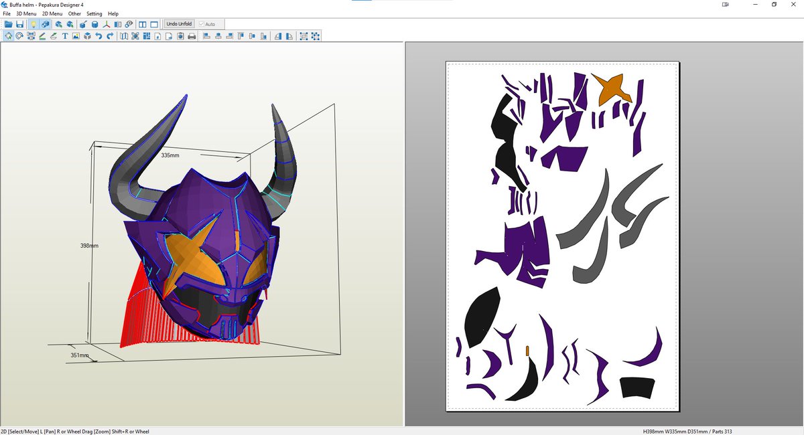Click the paint bucket cube icon

[82, 24]
